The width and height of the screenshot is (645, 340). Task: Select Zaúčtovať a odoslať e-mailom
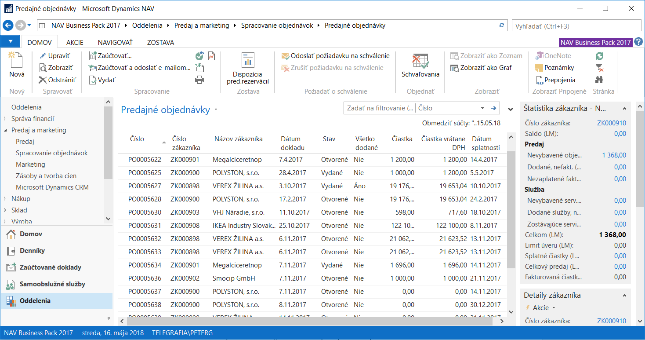coord(140,68)
